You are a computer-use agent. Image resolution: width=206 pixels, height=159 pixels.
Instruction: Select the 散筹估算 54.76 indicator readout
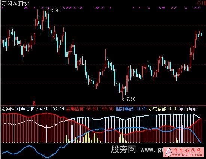(x=40, y=109)
